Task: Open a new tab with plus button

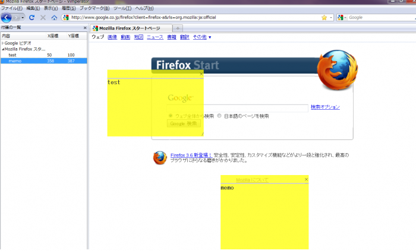Action: pyautogui.click(x=178, y=28)
